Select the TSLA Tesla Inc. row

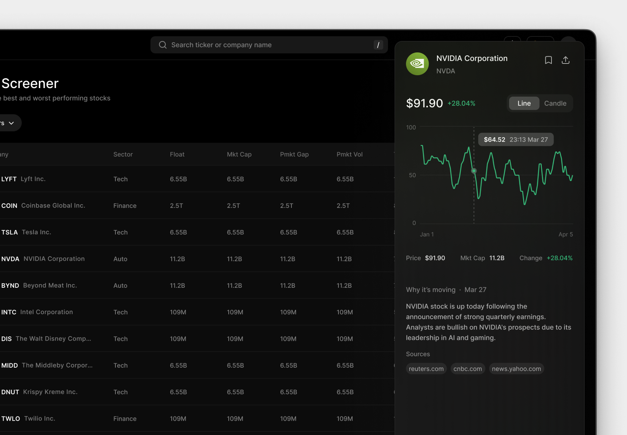pos(197,232)
